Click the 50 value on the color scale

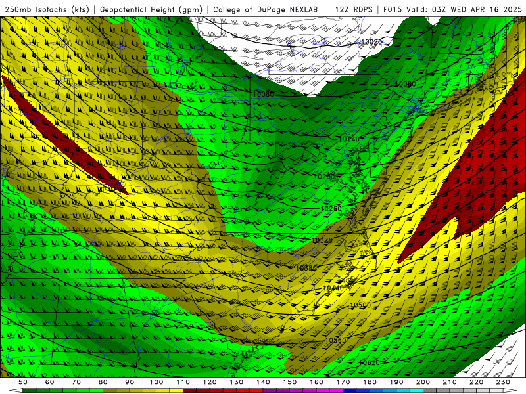click(22, 382)
